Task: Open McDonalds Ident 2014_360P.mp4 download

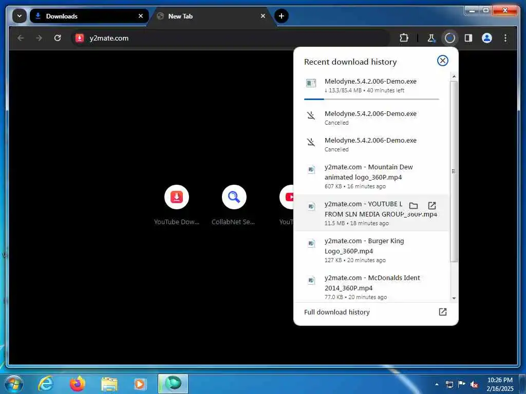Action: (372, 287)
